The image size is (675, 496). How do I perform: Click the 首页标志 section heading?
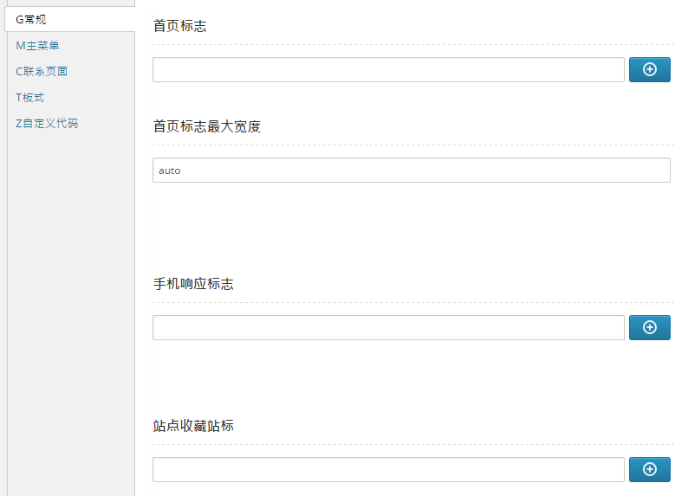pos(180,26)
